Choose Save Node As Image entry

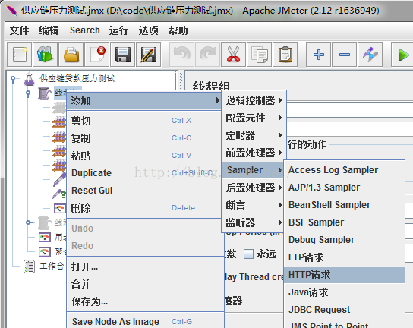click(145, 321)
